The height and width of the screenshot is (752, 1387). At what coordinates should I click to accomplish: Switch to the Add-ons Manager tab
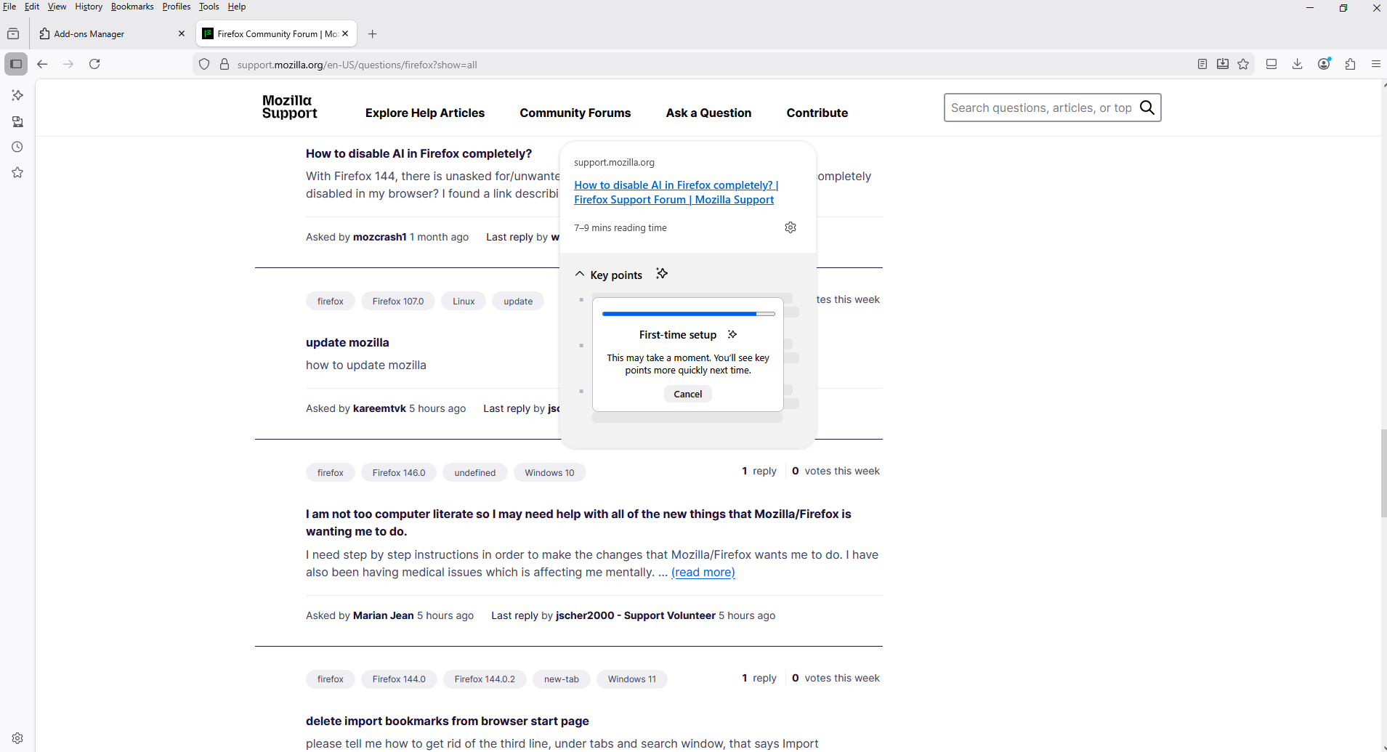point(113,34)
